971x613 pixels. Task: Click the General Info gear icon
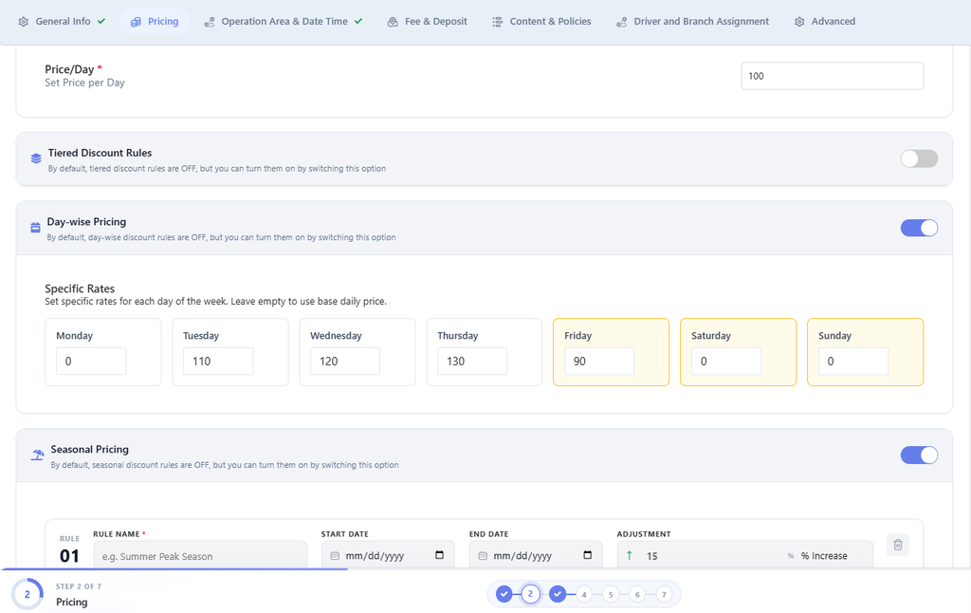pyautogui.click(x=24, y=22)
